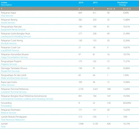
Task: Click 'Loading and Unloading Services' text
Action: point(16,36)
